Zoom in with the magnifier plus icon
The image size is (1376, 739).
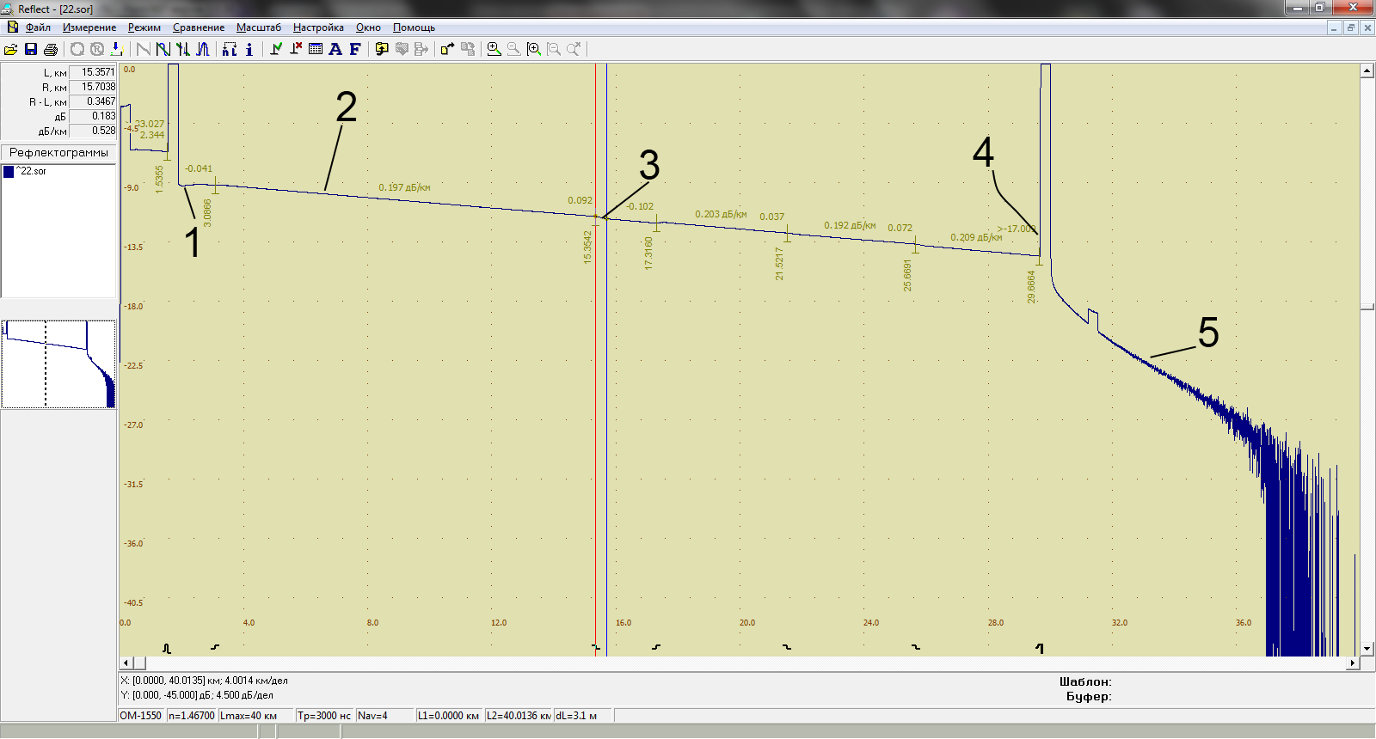pos(494,49)
